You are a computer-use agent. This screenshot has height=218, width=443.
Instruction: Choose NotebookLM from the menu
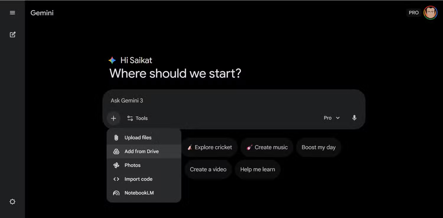pyautogui.click(x=139, y=193)
